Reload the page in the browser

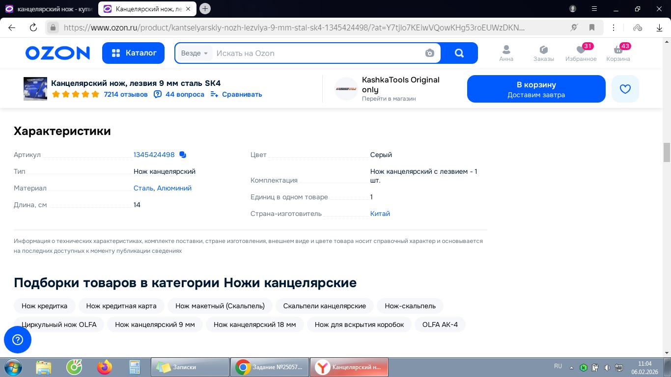coord(33,27)
